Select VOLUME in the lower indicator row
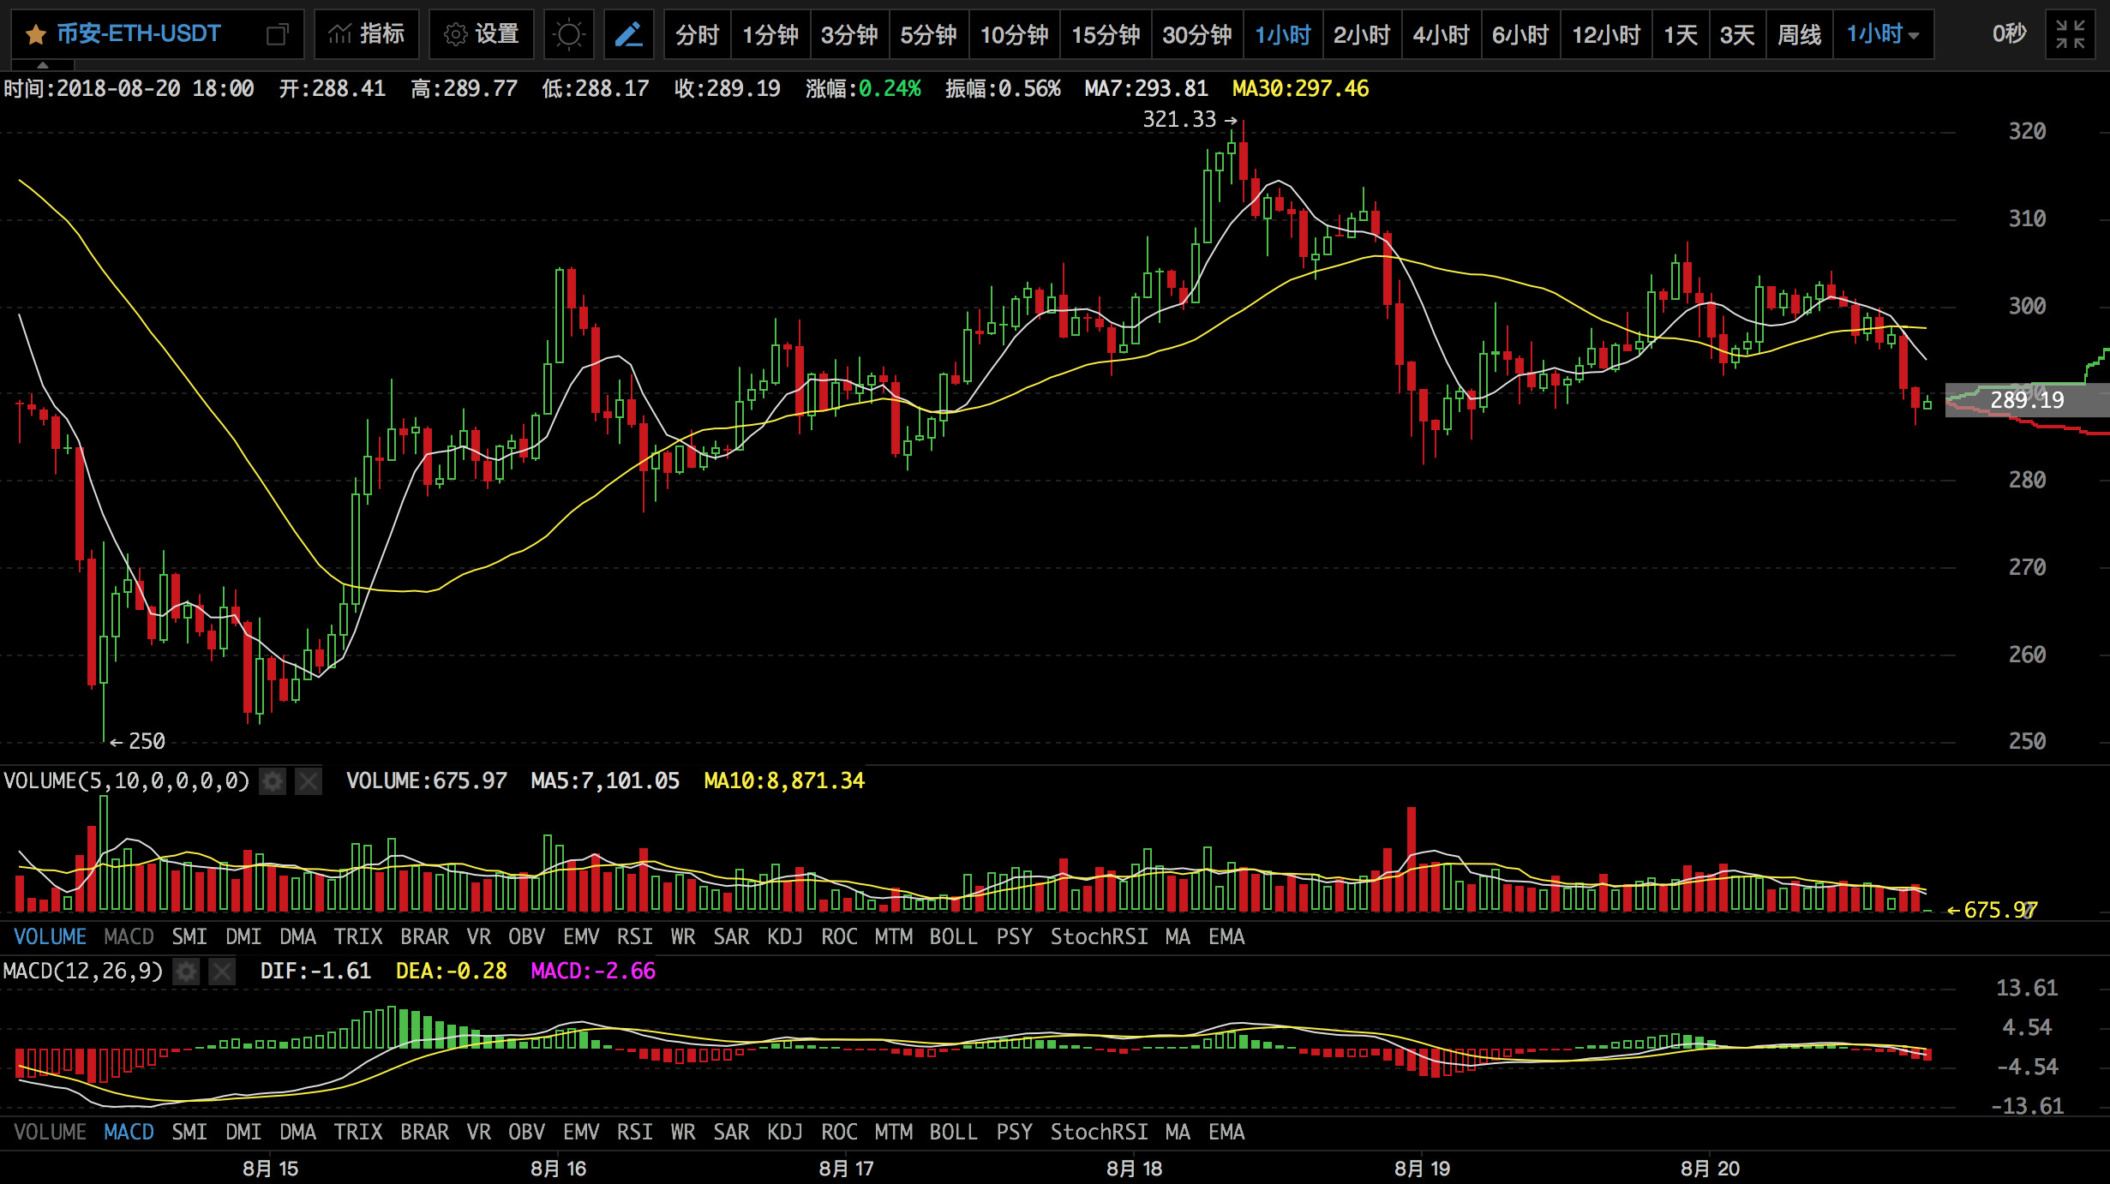Screen dimensions: 2110x1184 pos(50,1132)
